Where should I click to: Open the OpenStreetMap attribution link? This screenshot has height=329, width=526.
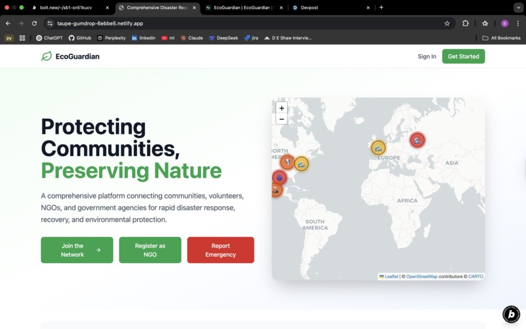tap(422, 277)
